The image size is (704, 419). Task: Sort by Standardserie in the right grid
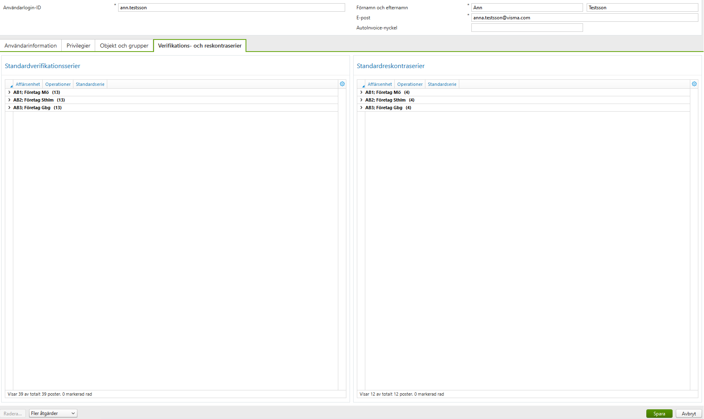coord(442,84)
